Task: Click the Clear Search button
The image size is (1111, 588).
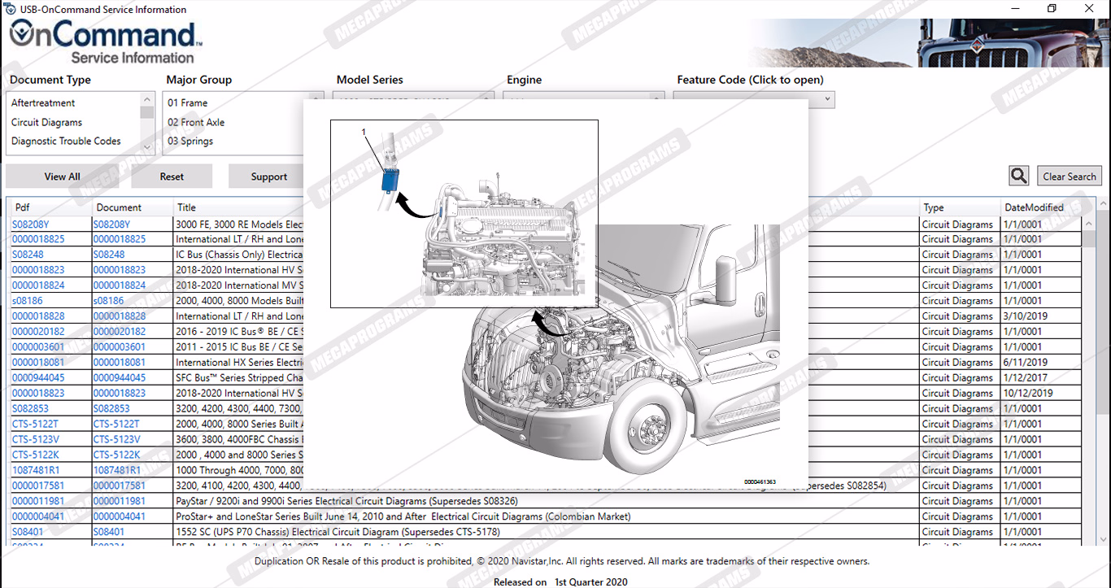Action: 1069,176
